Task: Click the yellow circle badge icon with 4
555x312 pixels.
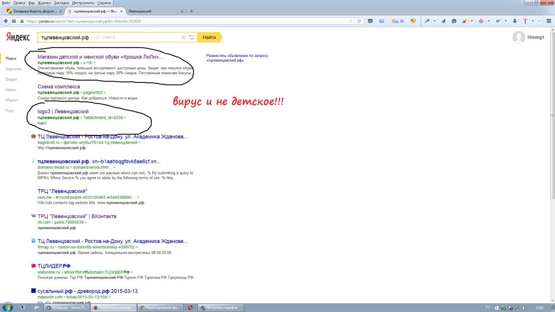Action: pyautogui.click(x=413, y=21)
